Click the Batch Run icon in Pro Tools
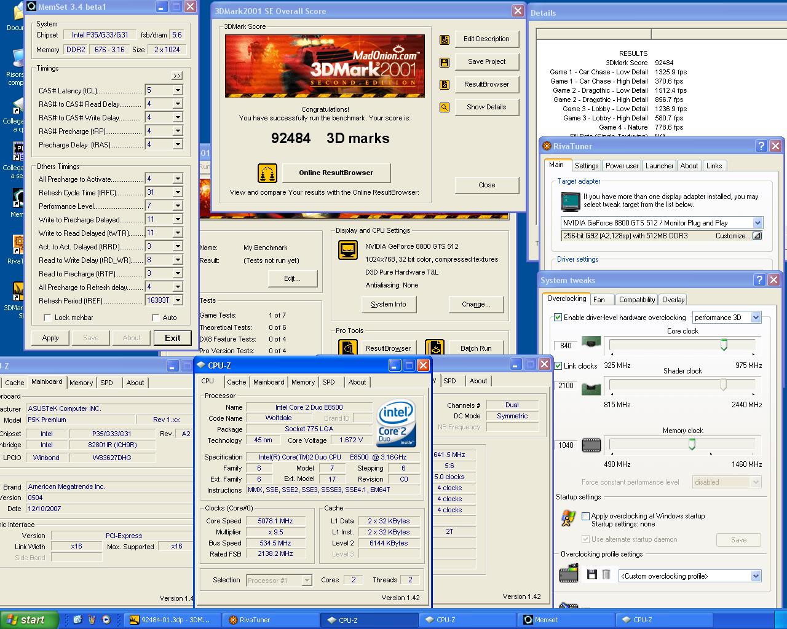 pos(435,348)
